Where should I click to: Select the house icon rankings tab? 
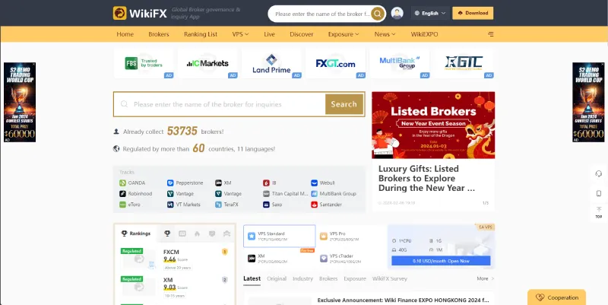click(197, 234)
